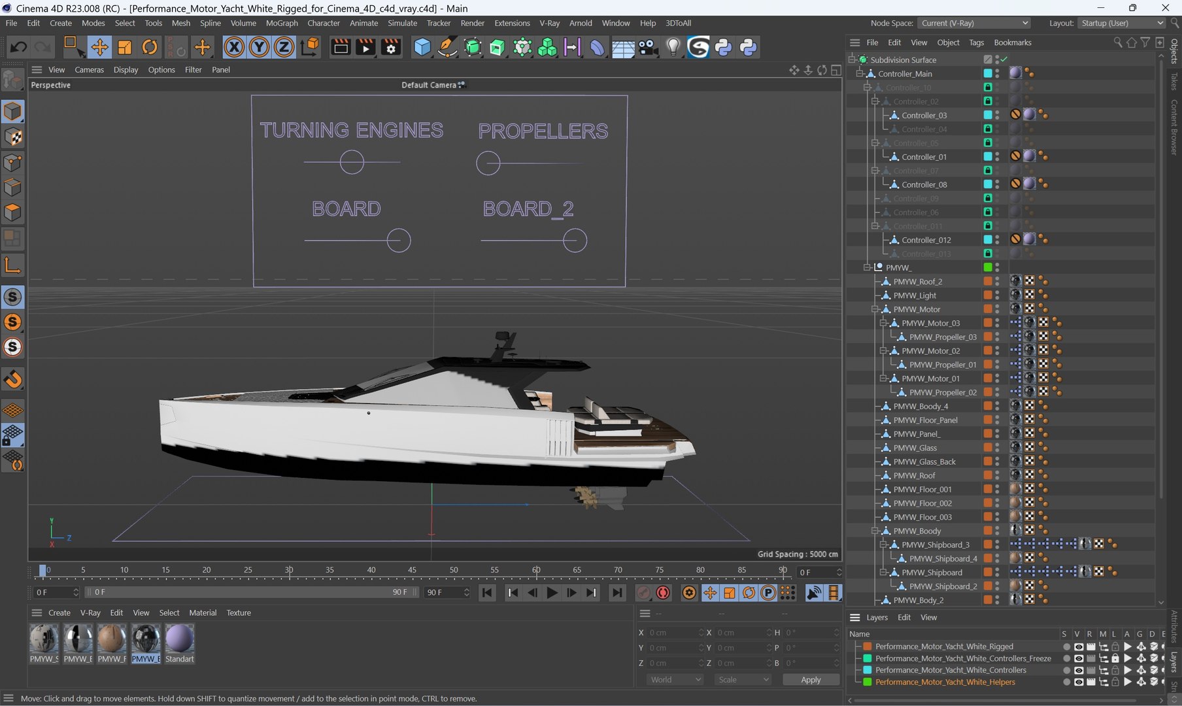Viewport: 1182px width, 706px height.
Task: Toggle visibility of Performance_Motor_Yacht_White_Rigged layer
Action: 1079,647
